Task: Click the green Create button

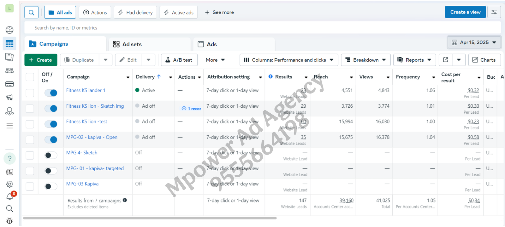Action: tap(41, 60)
